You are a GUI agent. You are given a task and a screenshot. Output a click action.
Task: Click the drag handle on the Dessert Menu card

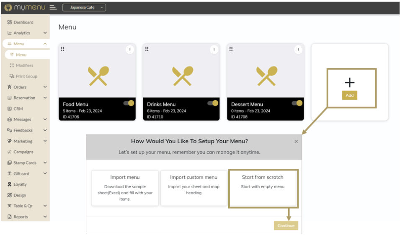(231, 49)
